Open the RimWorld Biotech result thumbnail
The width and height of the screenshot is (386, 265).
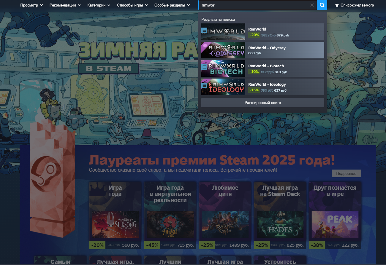223,68
